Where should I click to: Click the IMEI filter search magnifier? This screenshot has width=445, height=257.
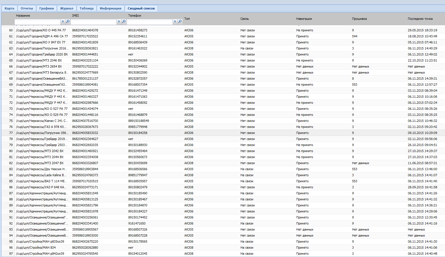point(124,22)
